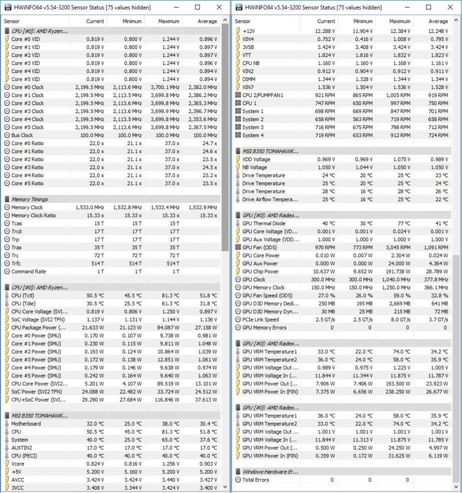Image resolution: width=462 pixels, height=493 pixels.
Task: Click the fan icon beside CPU 2/PUMPFAN1
Action: tap(238, 95)
